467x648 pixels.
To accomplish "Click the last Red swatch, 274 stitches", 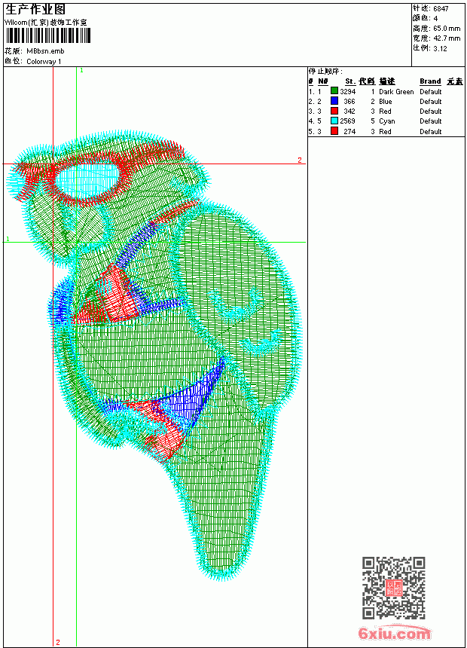I will (334, 131).
